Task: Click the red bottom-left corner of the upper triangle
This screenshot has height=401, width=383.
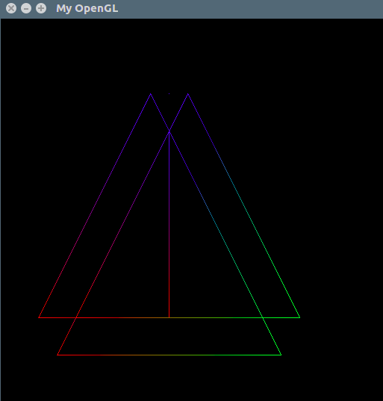Action: coord(39,317)
